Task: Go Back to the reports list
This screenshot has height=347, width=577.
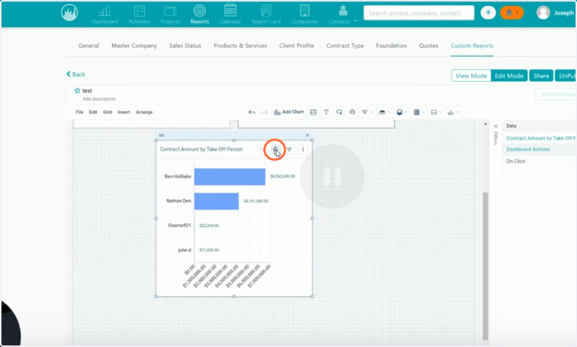Action: 76,74
